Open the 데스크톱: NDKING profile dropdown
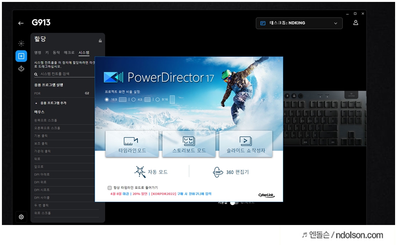 pos(299,23)
